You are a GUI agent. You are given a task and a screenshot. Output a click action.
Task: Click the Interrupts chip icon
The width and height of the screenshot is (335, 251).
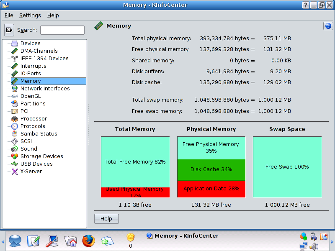[x=15, y=66]
